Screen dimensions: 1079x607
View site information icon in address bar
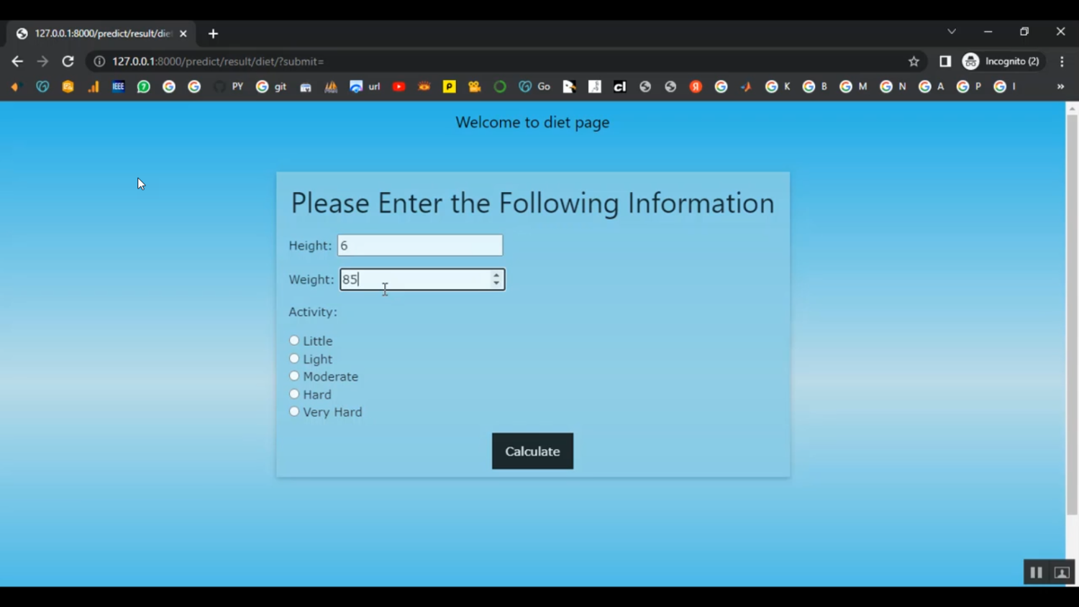click(99, 62)
